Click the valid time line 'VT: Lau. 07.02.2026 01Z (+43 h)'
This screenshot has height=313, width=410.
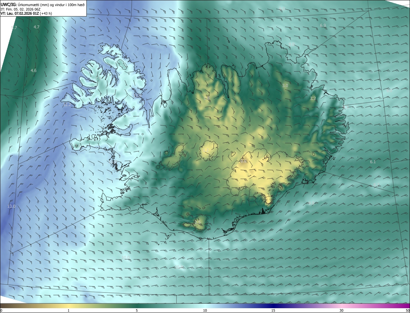[x=26, y=13]
